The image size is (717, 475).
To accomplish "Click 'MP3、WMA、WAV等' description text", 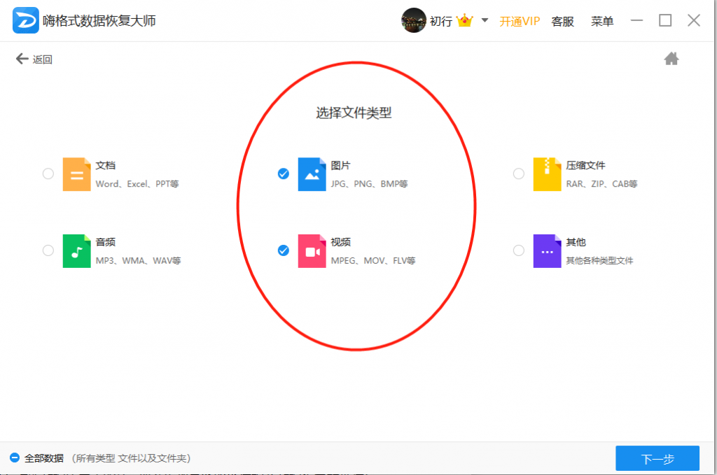I will 138,260.
